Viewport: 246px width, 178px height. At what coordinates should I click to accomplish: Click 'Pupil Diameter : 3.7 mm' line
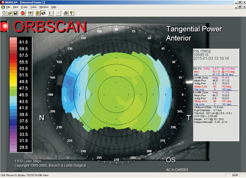[x=208, y=110]
